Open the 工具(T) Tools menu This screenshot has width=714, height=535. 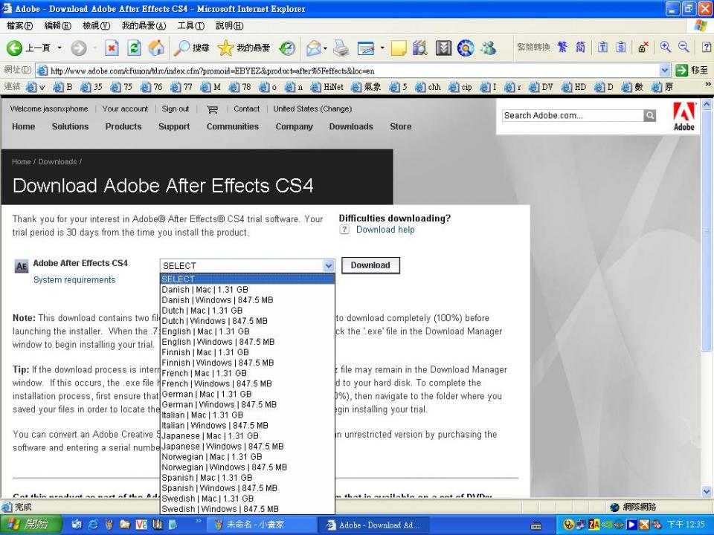(x=191, y=26)
